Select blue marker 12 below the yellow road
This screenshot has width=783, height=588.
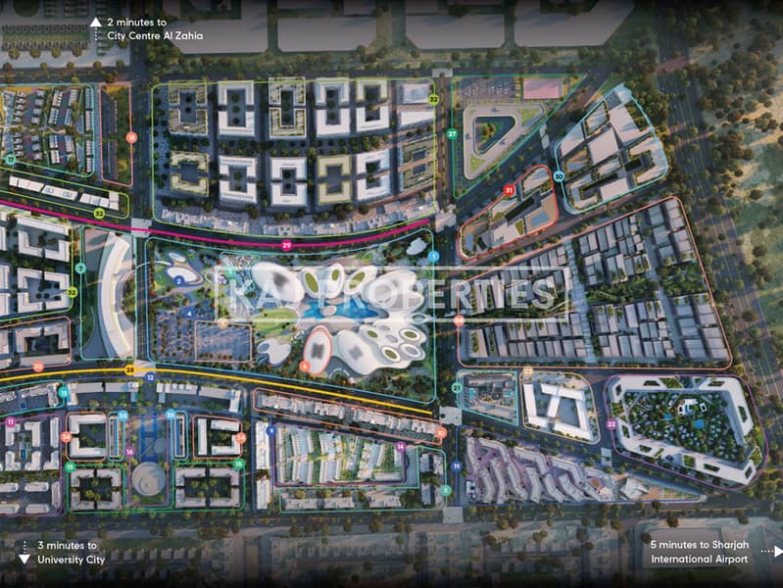coord(151,378)
